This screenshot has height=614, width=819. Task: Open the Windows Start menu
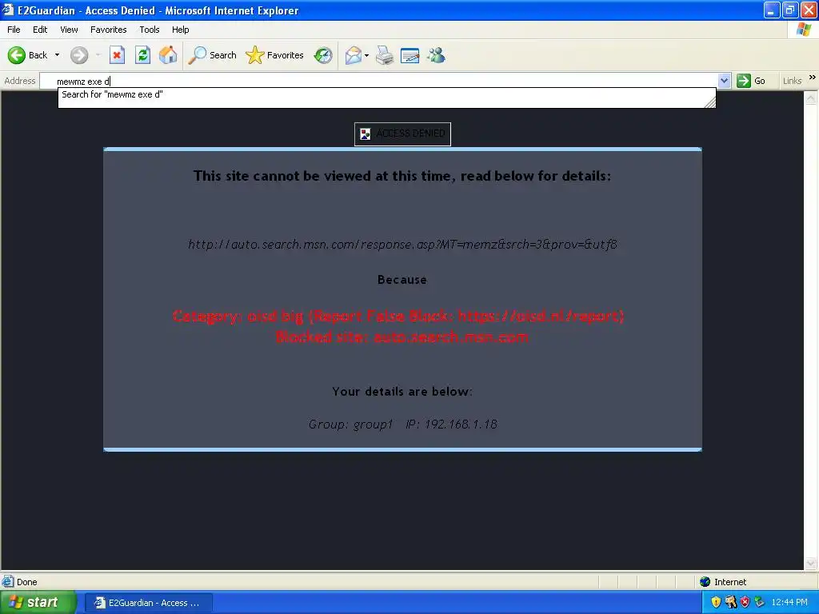[37, 603]
